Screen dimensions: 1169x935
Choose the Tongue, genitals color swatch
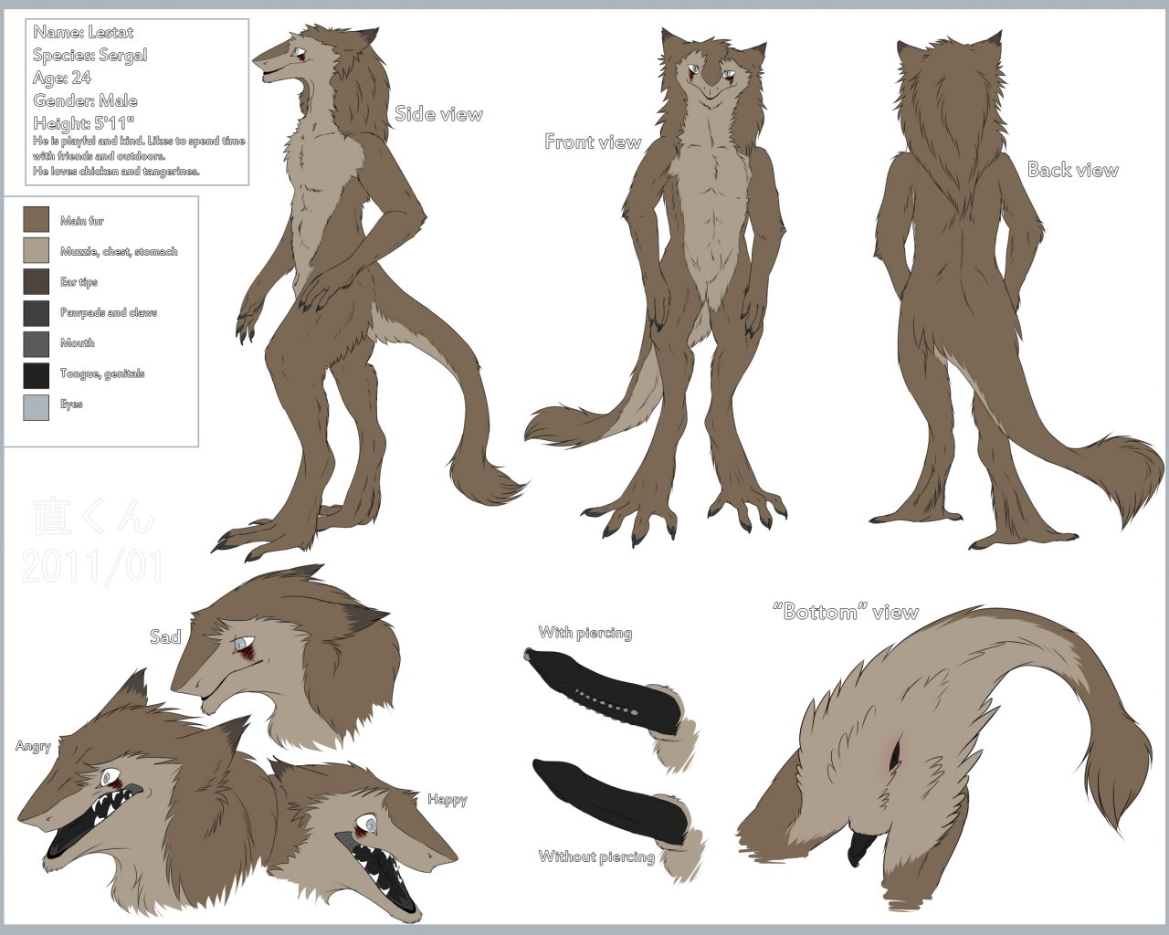36,373
